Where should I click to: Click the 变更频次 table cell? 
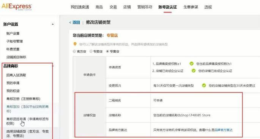[x=128, y=86]
